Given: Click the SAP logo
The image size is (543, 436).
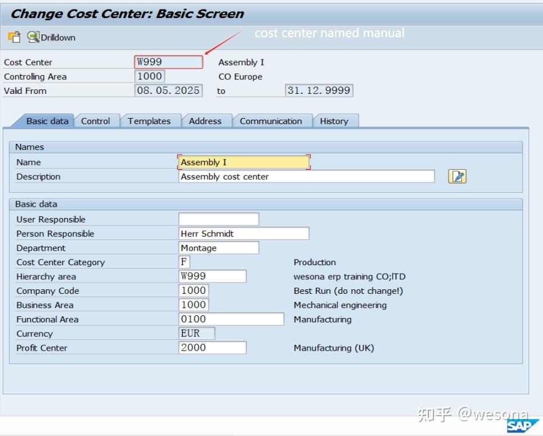Looking at the screenshot, I should (523, 425).
